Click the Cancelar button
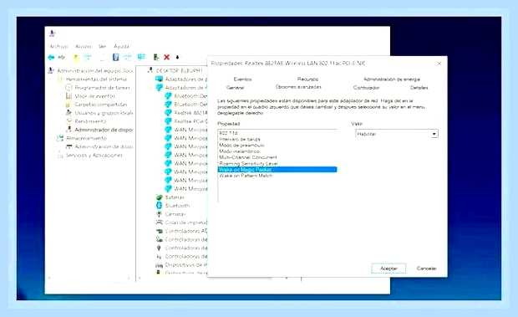This screenshot has height=317, width=518. pos(426,268)
